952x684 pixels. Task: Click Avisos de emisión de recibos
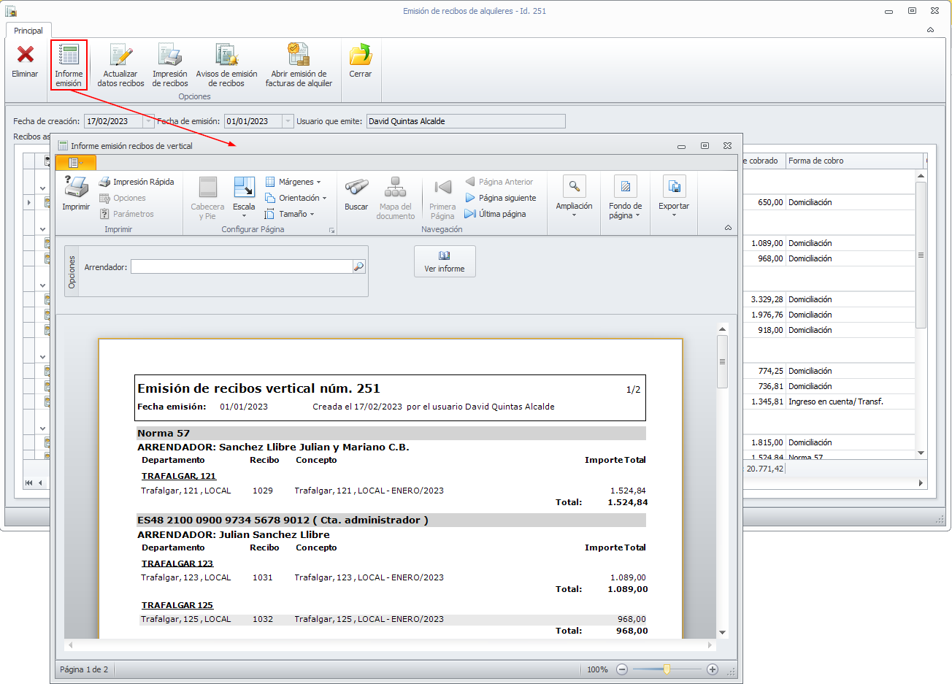(x=226, y=56)
